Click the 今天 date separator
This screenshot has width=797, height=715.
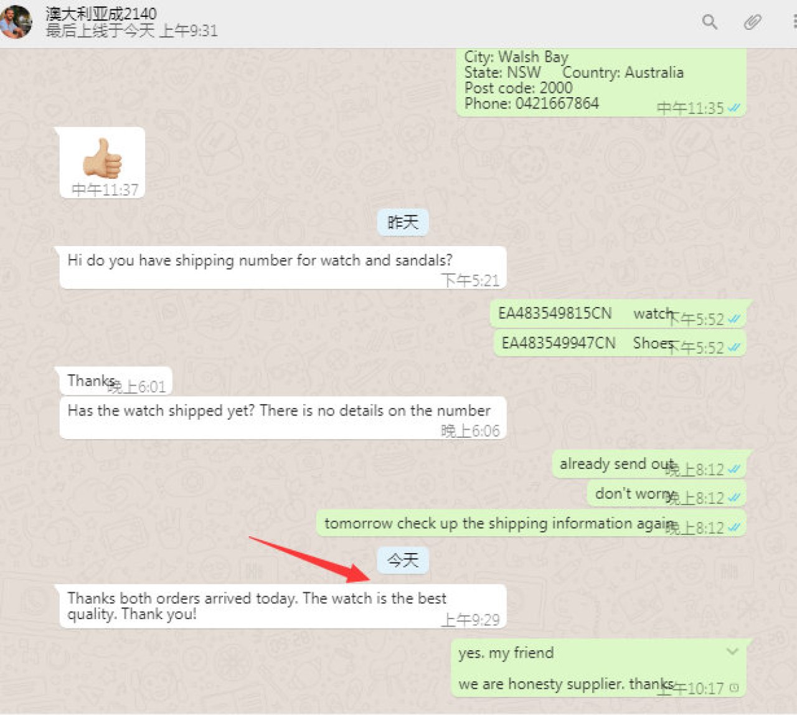click(x=403, y=561)
